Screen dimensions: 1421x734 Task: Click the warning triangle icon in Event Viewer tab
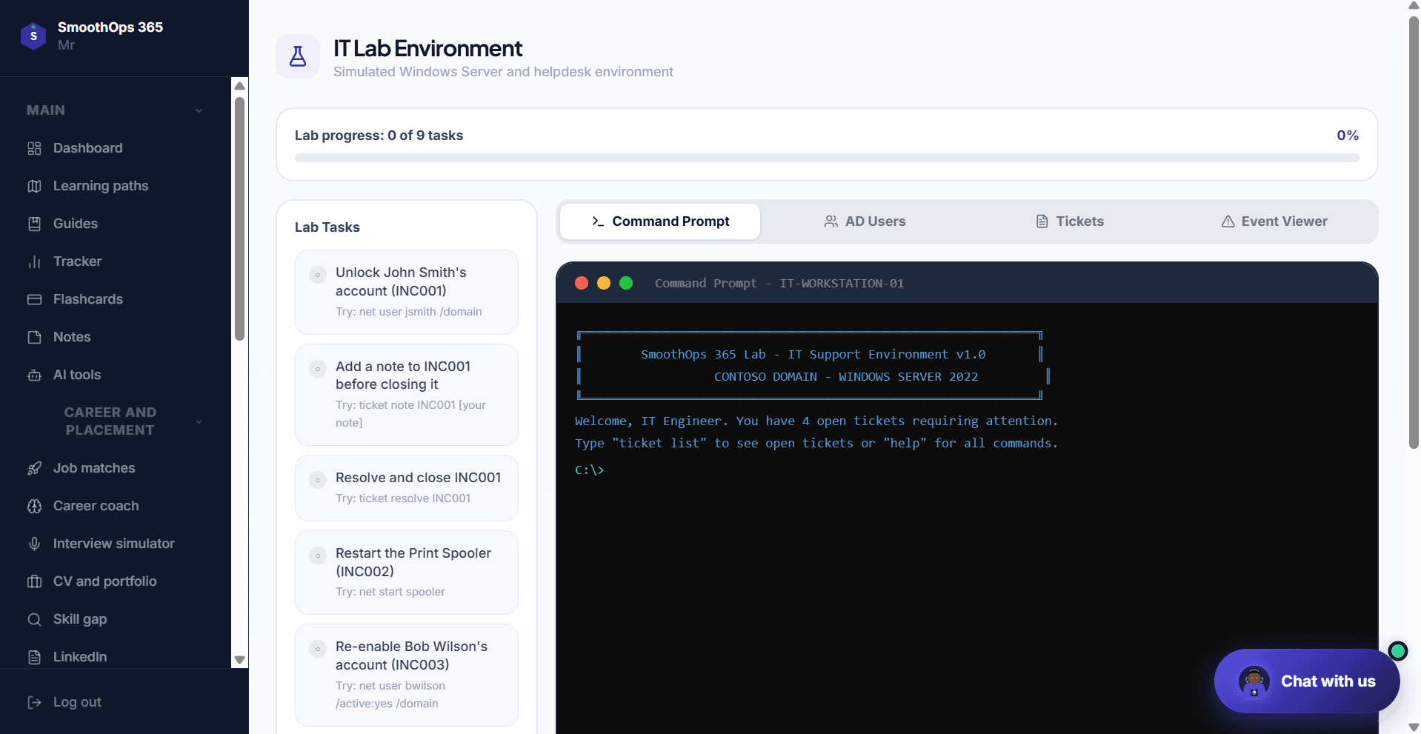point(1228,221)
